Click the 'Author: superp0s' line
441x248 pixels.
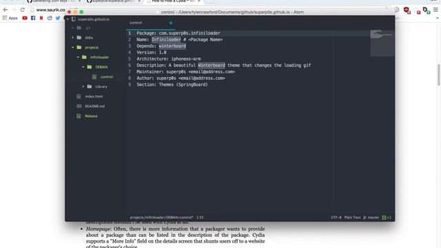click(181, 79)
